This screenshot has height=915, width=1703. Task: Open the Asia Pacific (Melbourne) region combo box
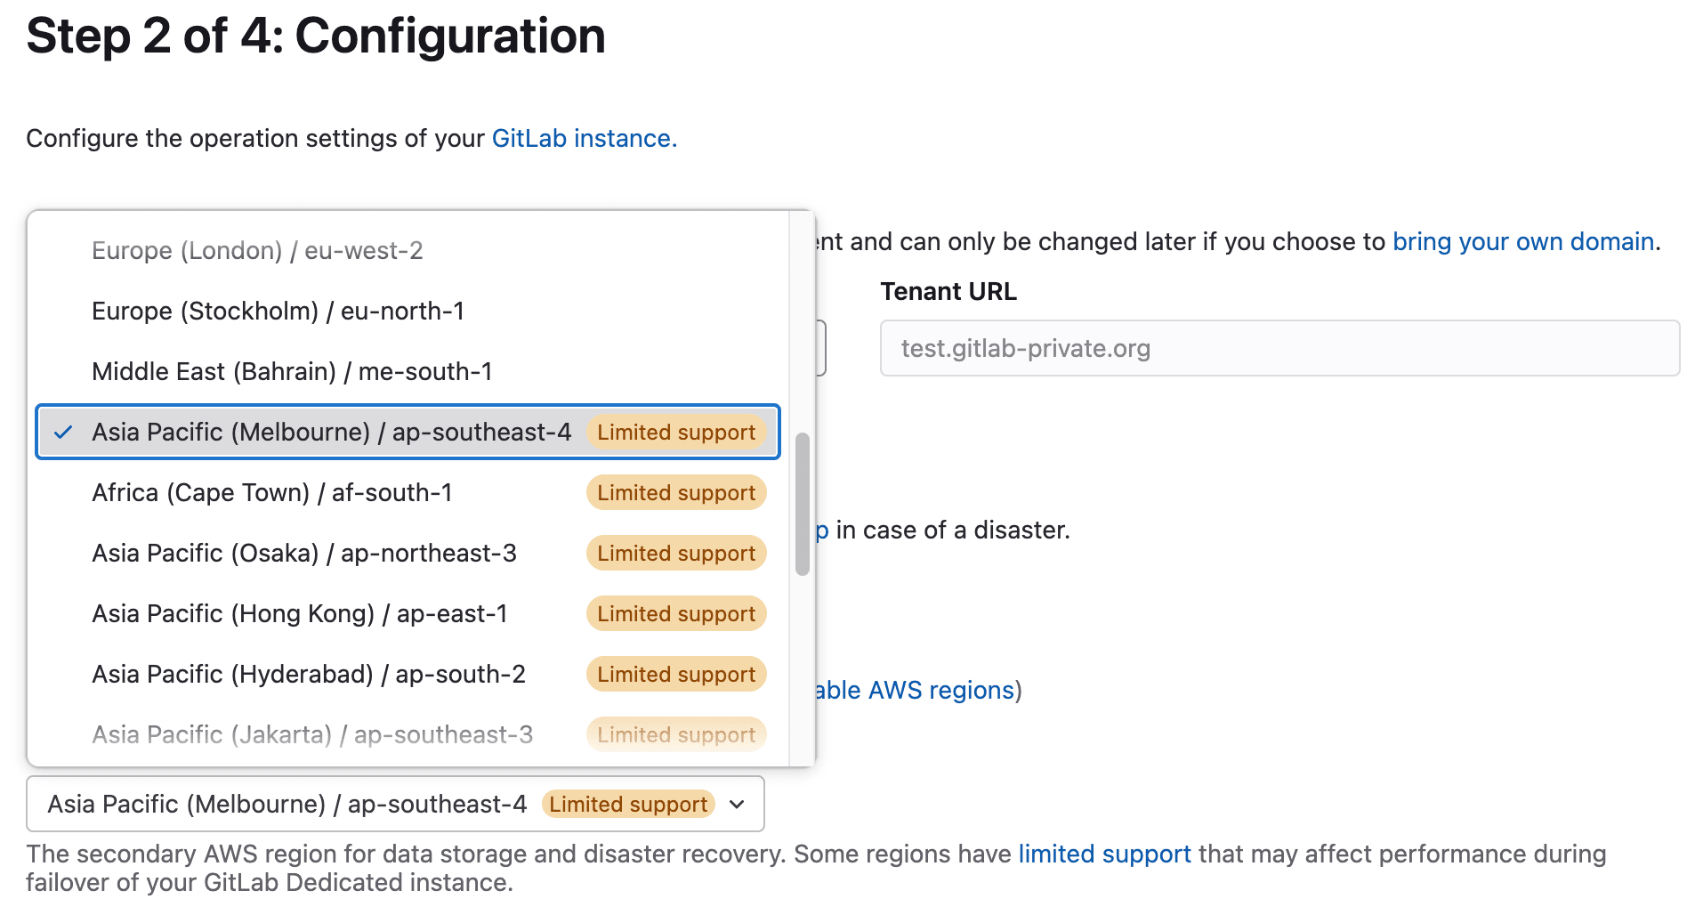coord(395,804)
